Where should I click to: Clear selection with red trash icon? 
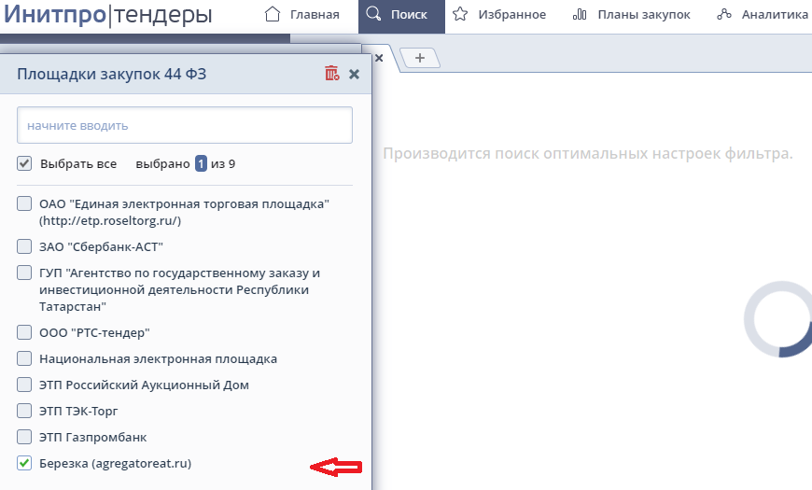point(332,74)
